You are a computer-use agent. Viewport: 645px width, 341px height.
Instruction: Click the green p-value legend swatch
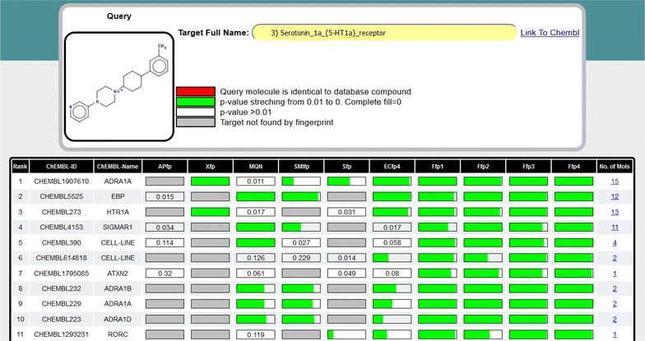[x=195, y=101]
